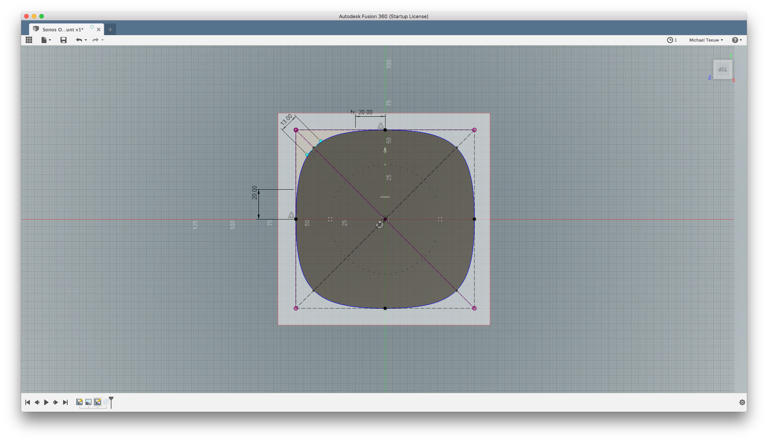The width and height of the screenshot is (768, 442).
Task: Jump to the beginning of the timeline
Action: click(x=28, y=402)
